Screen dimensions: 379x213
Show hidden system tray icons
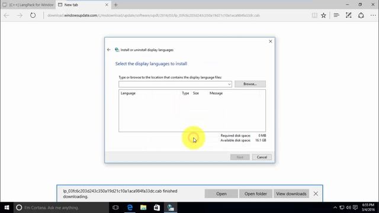point(335,208)
